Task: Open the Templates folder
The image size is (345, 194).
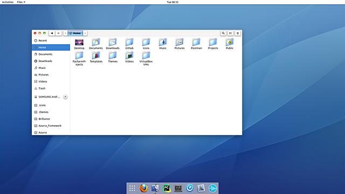Action: point(96,58)
